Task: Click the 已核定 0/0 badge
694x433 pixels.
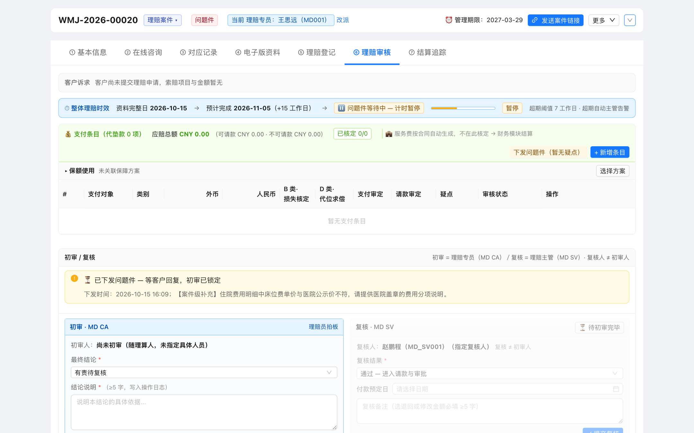Action: click(352, 134)
